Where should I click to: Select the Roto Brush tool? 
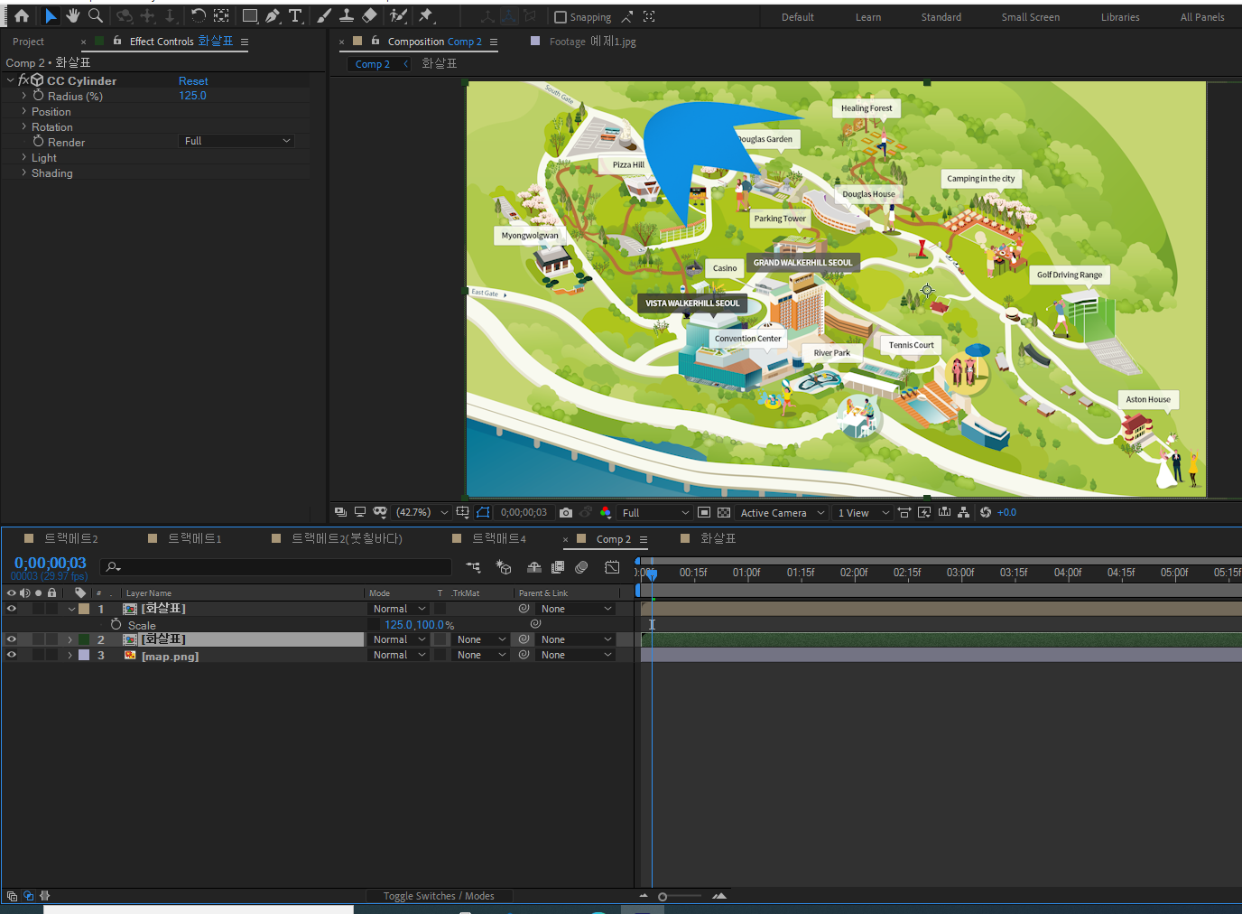398,15
